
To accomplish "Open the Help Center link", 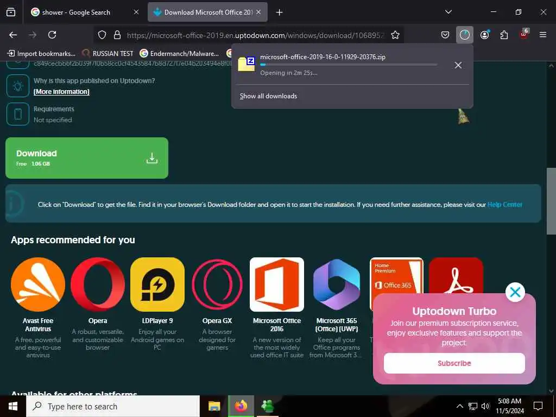I will (x=504, y=205).
